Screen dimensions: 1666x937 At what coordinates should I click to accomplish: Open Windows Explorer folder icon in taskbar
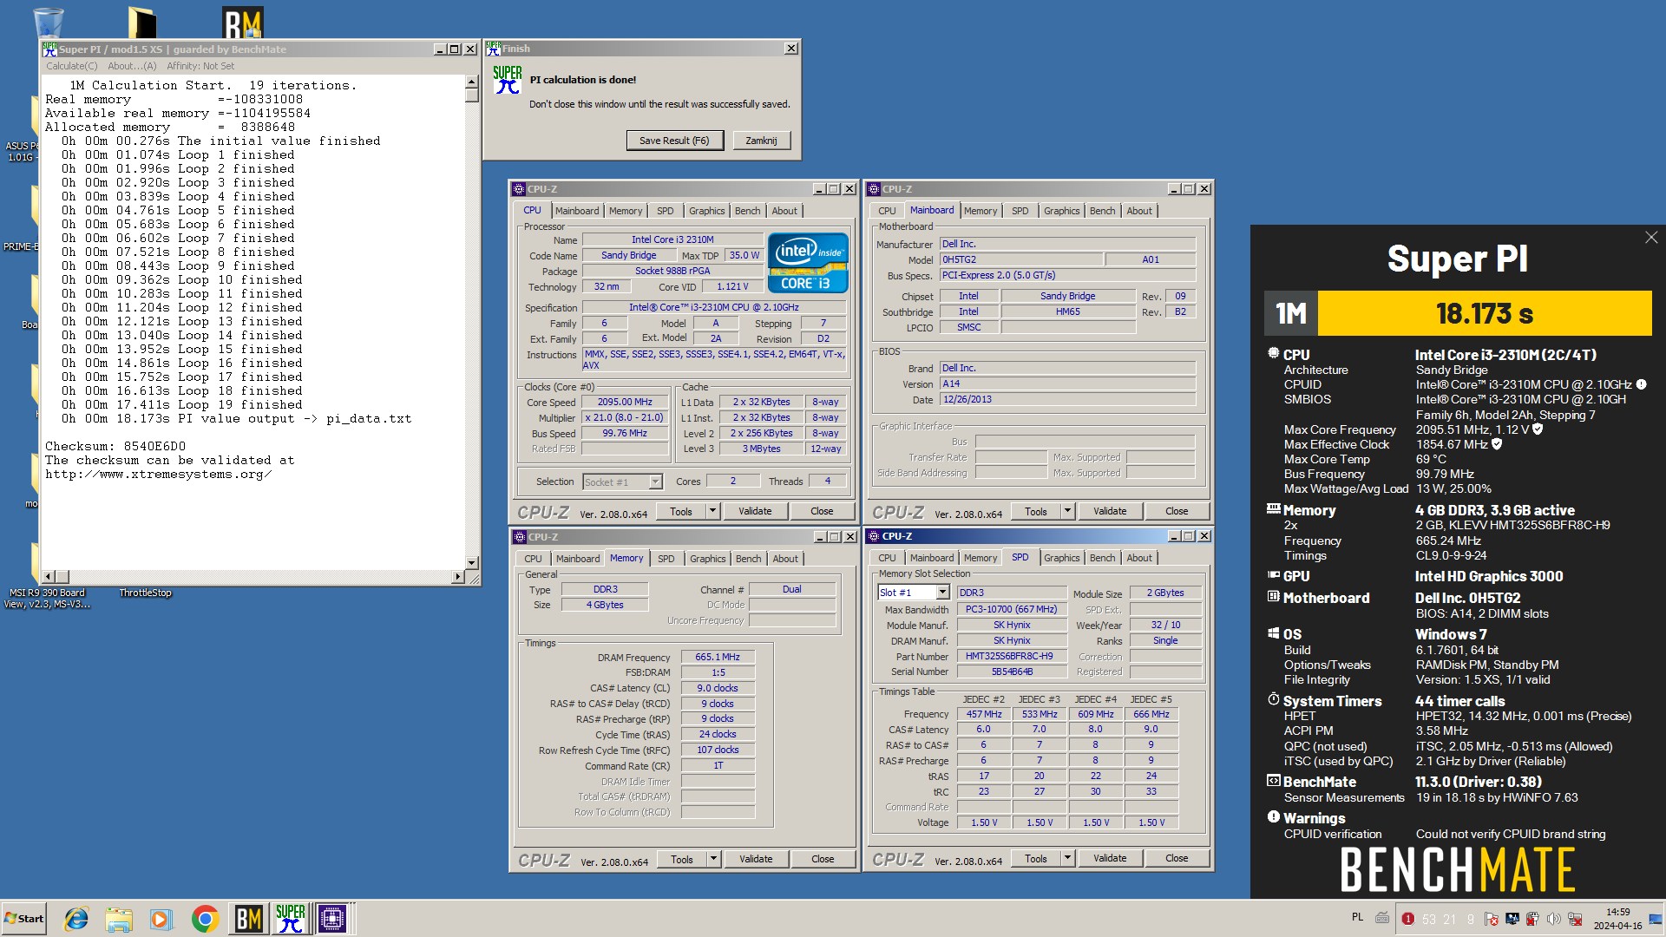[119, 918]
